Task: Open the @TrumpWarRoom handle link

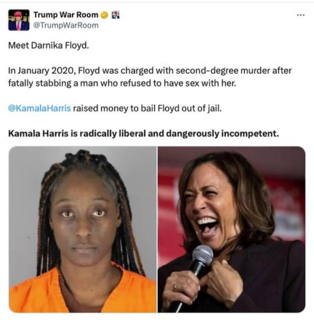Action: coord(66,25)
